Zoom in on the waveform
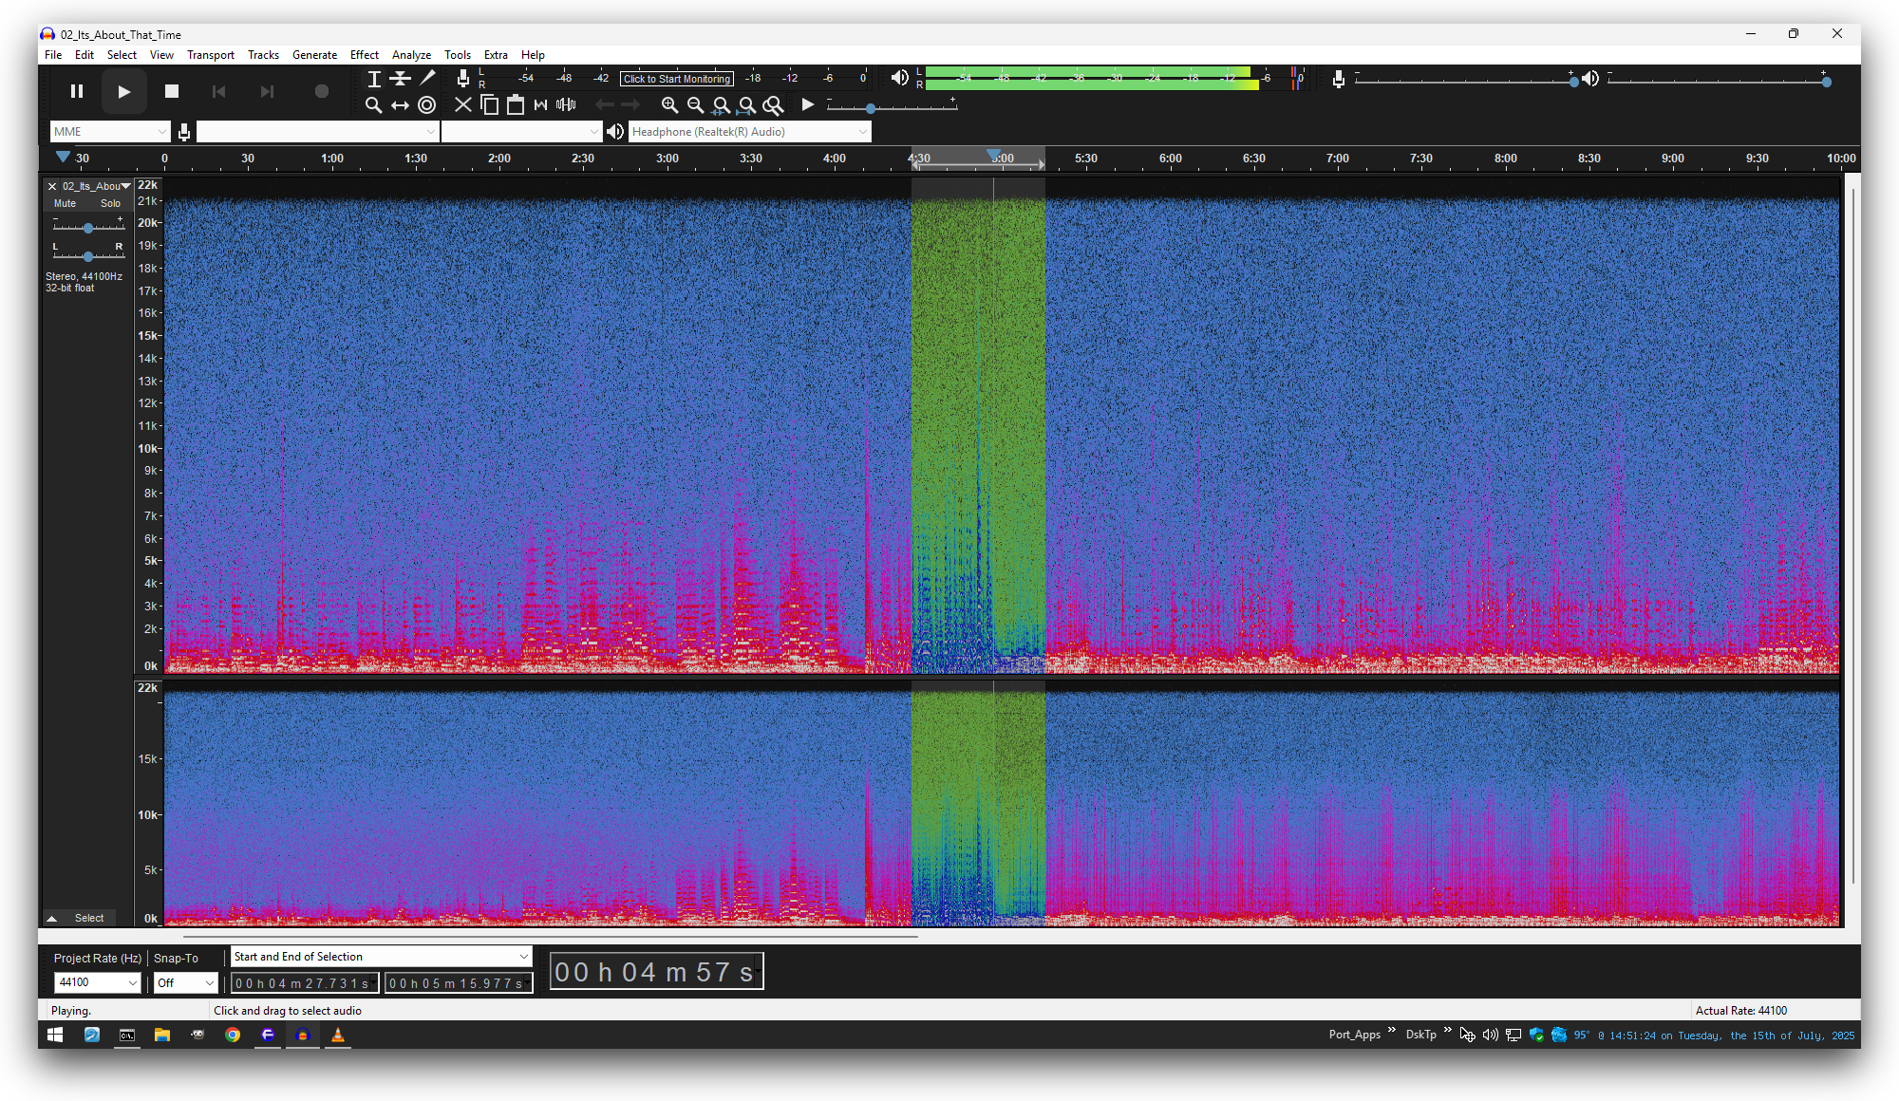 [x=669, y=105]
